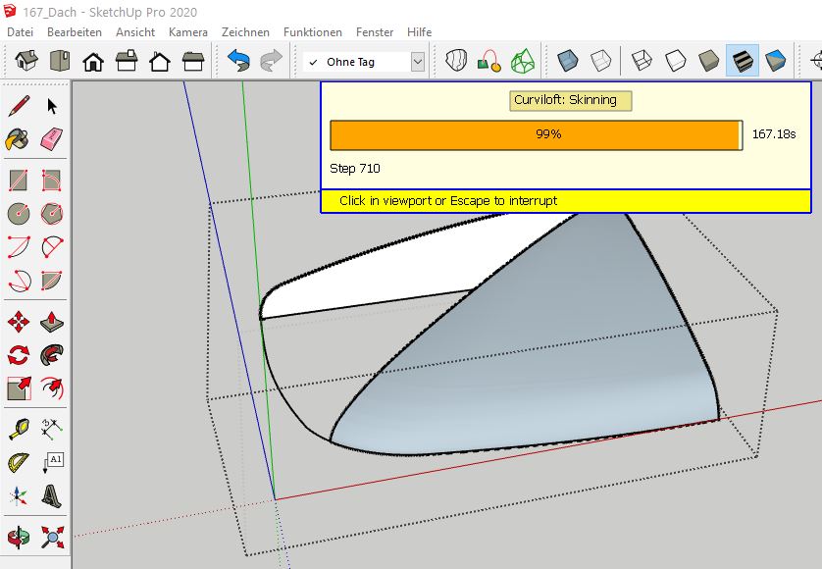Viewport: 822px width, 569px height.
Task: Switch to Iso view icon
Action: coord(26,61)
